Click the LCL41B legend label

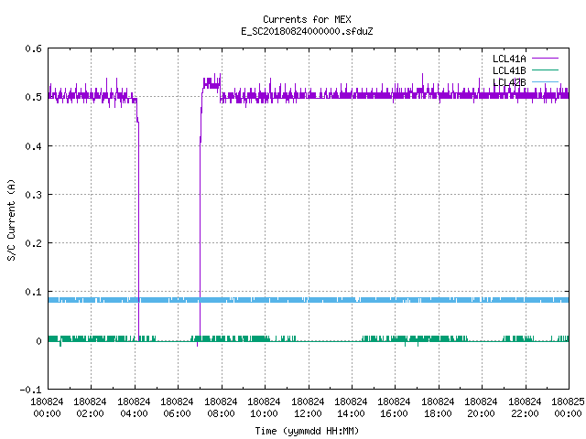click(509, 70)
